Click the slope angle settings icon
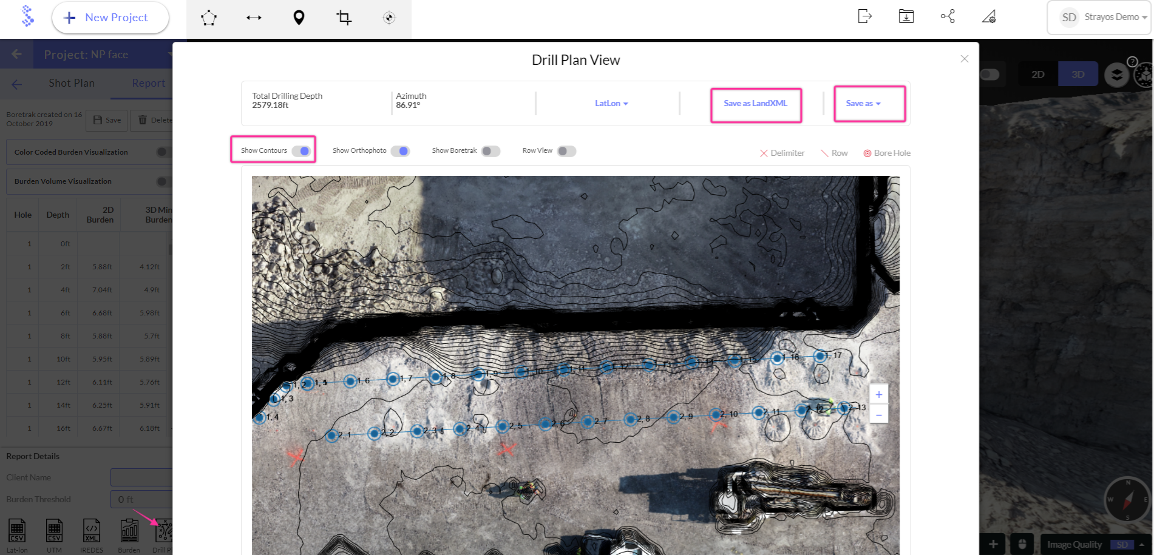 point(989,16)
